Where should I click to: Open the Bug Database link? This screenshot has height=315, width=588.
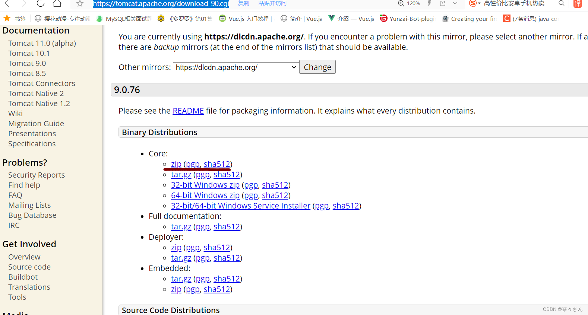(x=32, y=215)
